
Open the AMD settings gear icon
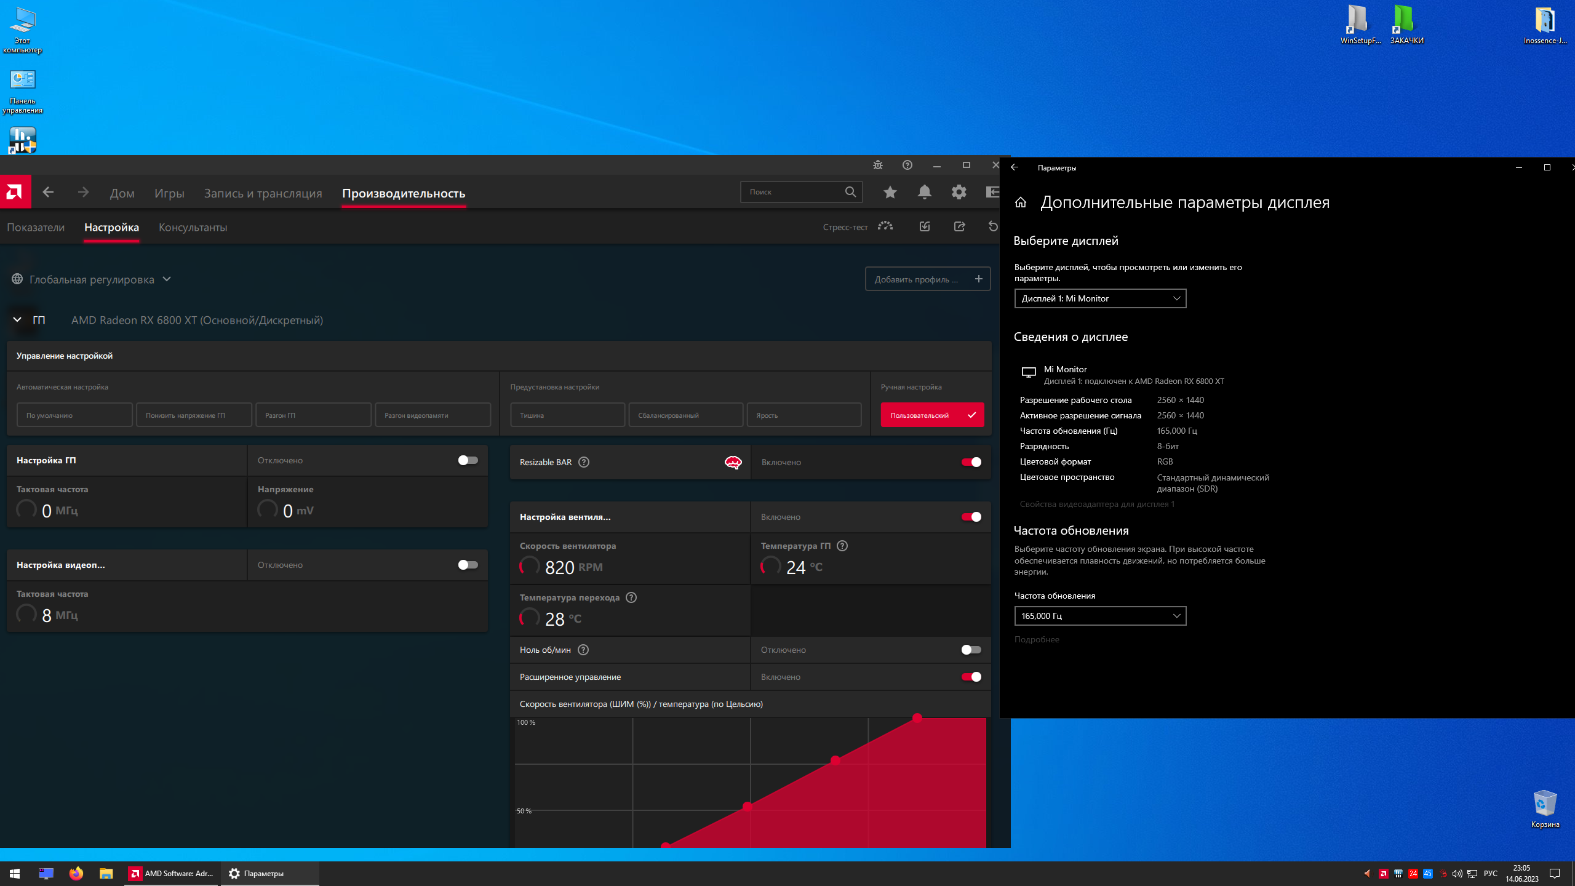coord(959,193)
